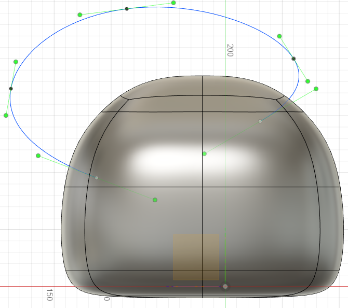Click the "150" grid label

49,295
